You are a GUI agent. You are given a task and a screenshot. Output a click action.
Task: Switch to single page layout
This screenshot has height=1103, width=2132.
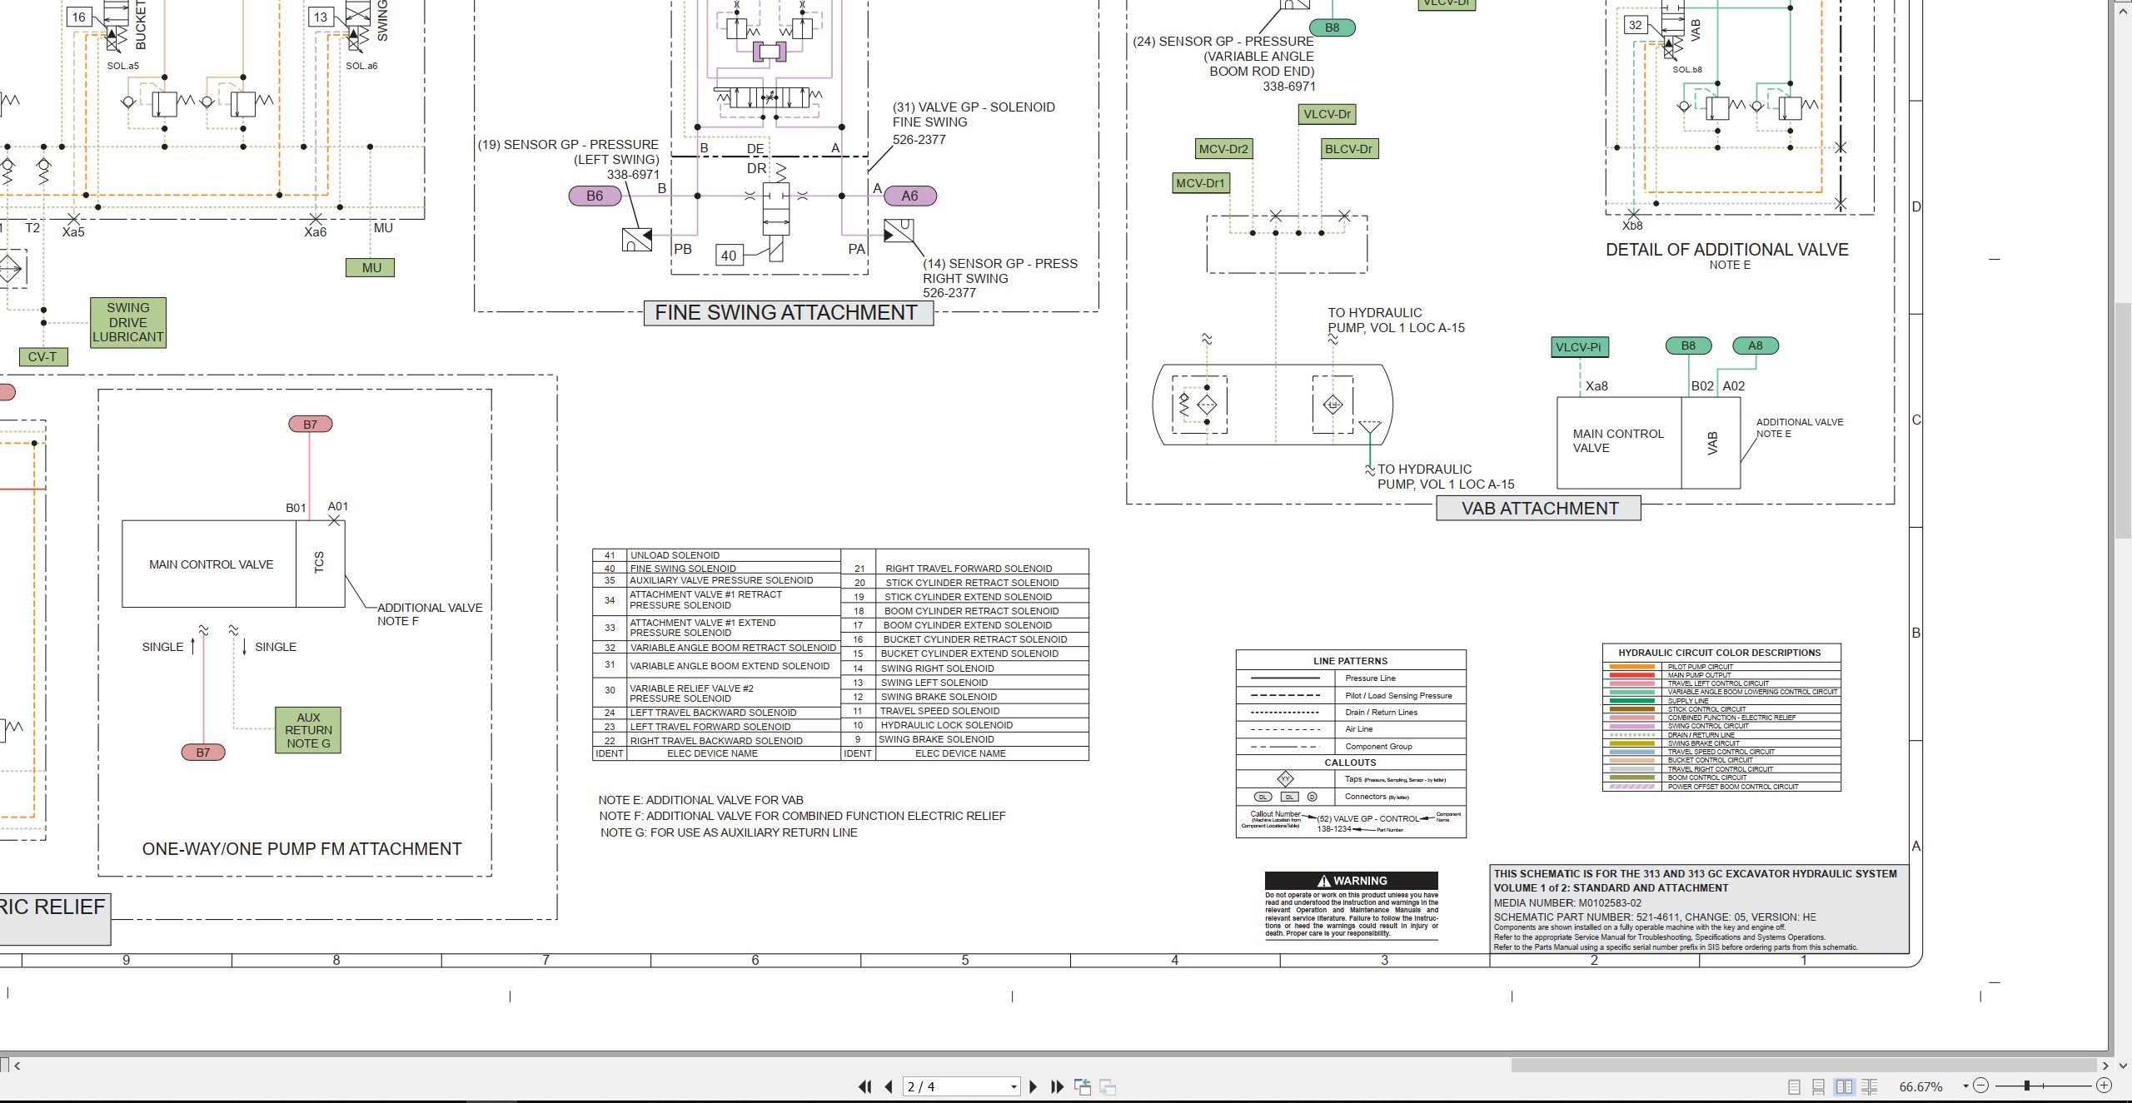(x=1794, y=1086)
